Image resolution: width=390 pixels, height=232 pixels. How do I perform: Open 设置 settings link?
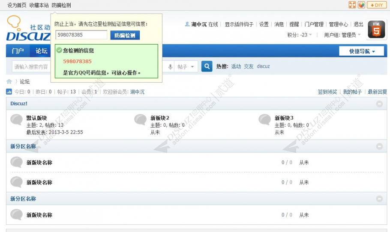click(264, 24)
